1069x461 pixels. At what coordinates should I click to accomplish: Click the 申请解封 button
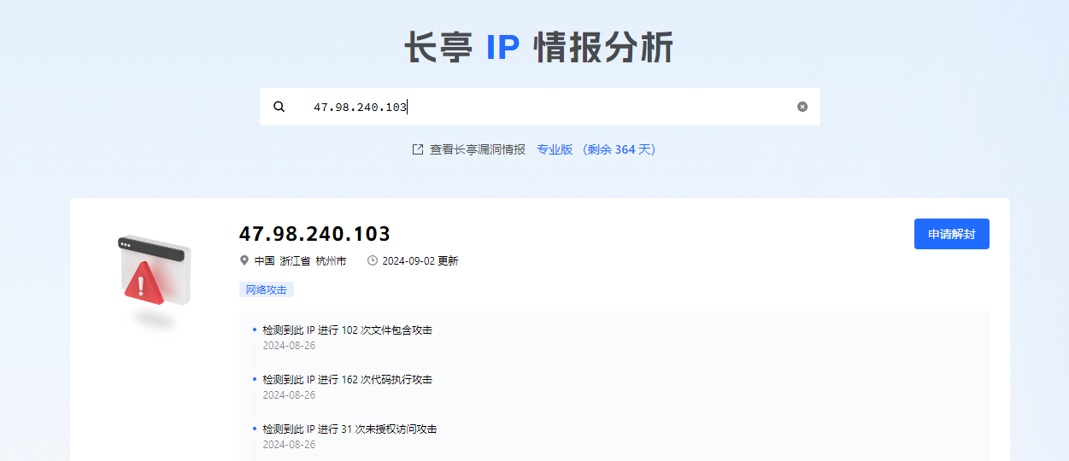[x=952, y=234]
